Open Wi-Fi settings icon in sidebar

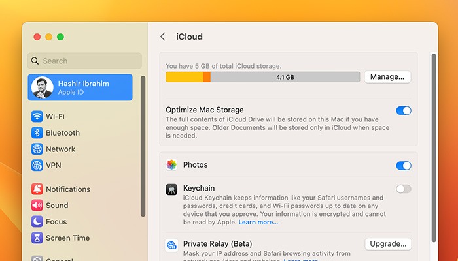(37, 117)
